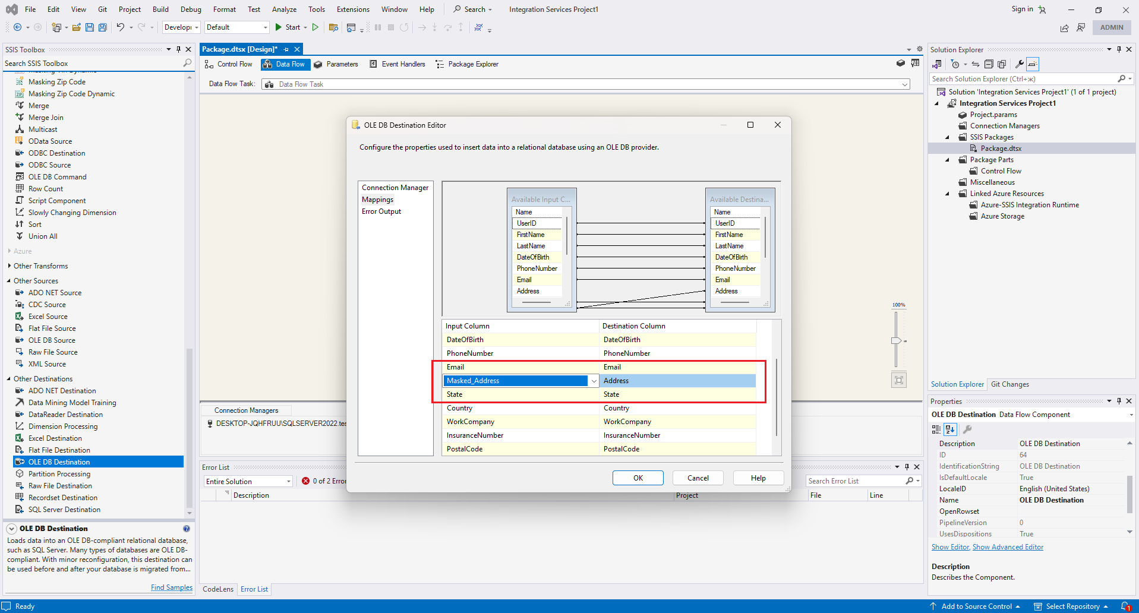Open Masked_Address input column dropdown
This screenshot has height=613, width=1139.
[594, 381]
